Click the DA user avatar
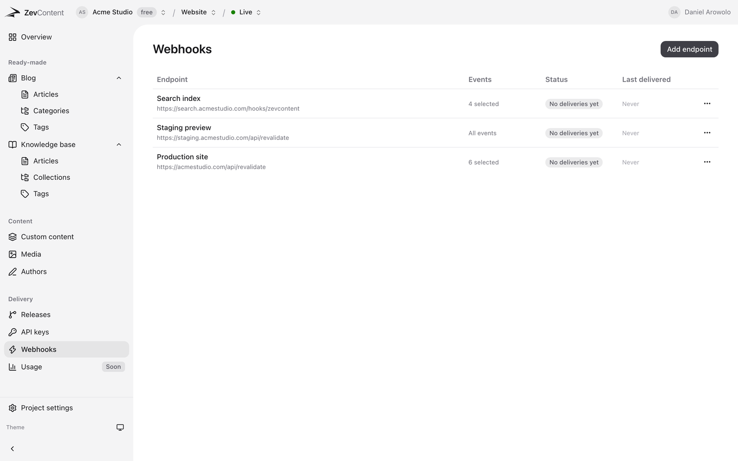 (x=674, y=12)
